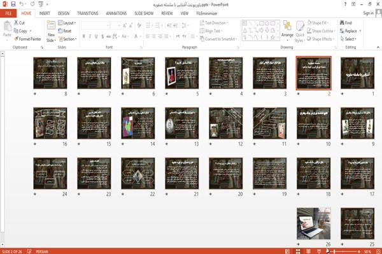
Task: Click the PowerPoint Help question mark
Action: [345, 4]
